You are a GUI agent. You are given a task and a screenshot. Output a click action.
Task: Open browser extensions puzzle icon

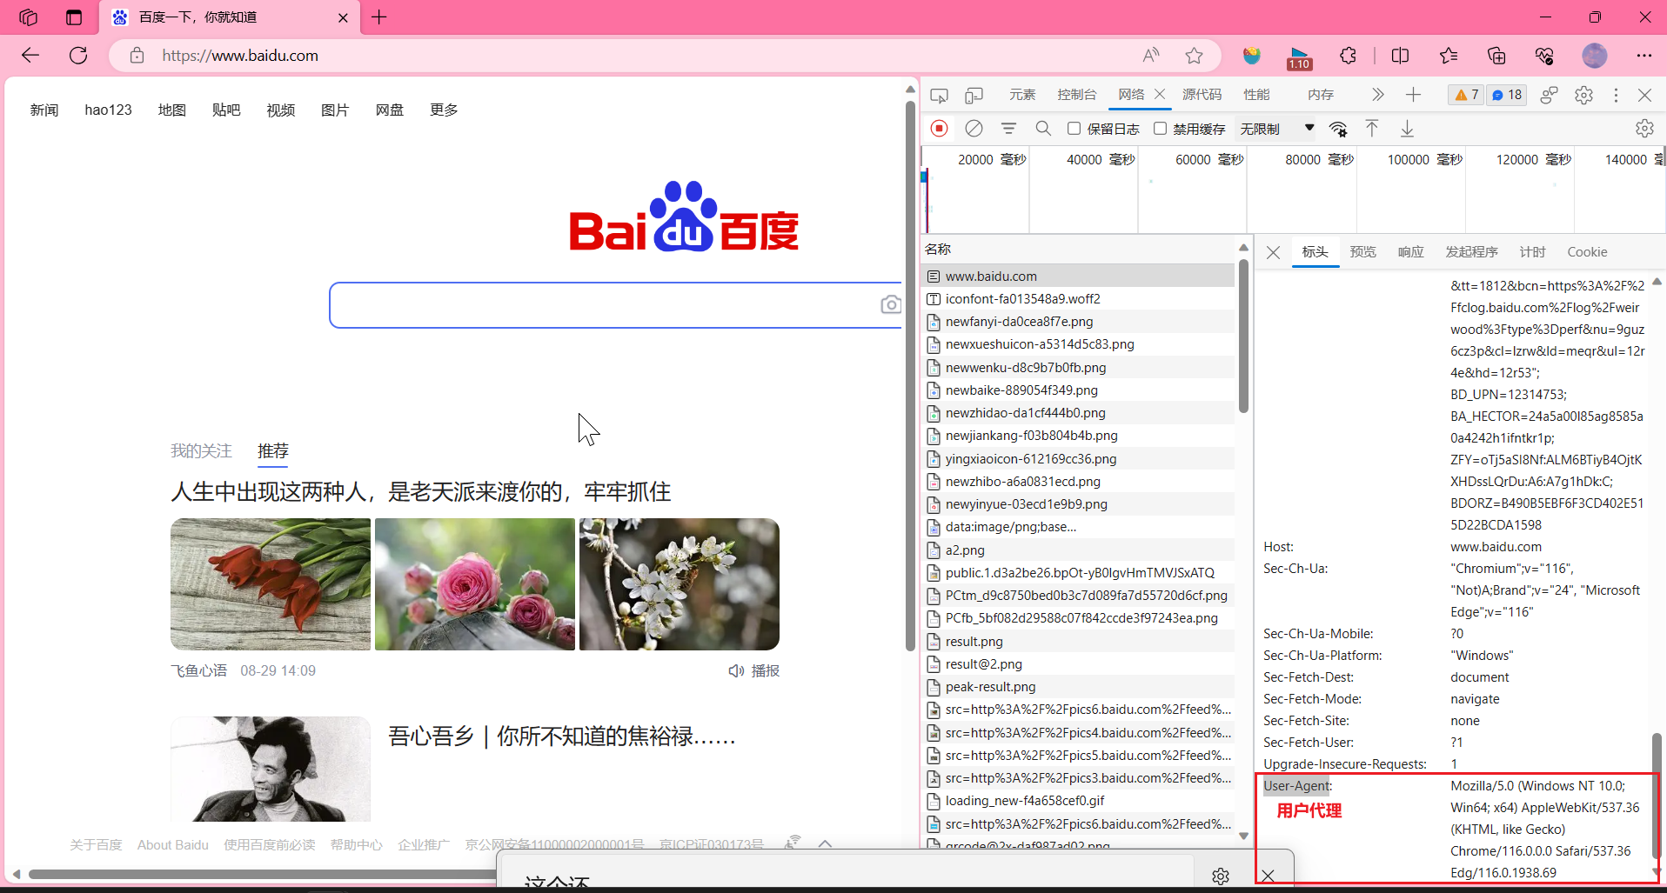pyautogui.click(x=1348, y=56)
